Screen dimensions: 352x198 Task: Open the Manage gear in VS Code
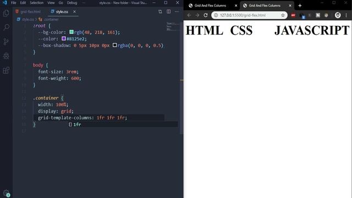(x=6, y=193)
